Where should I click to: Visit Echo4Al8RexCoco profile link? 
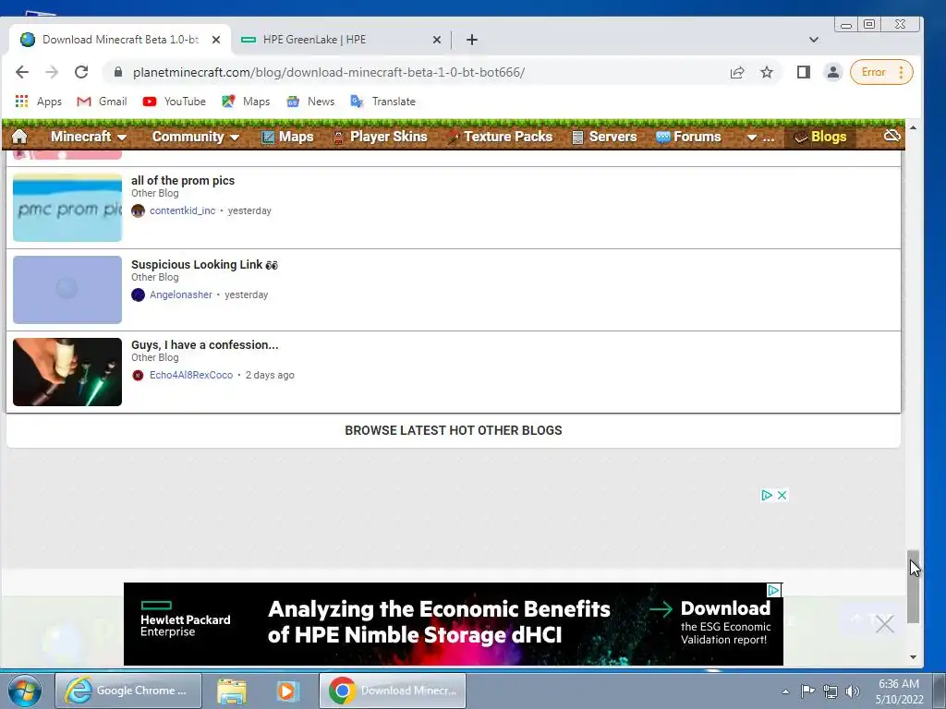click(x=191, y=375)
